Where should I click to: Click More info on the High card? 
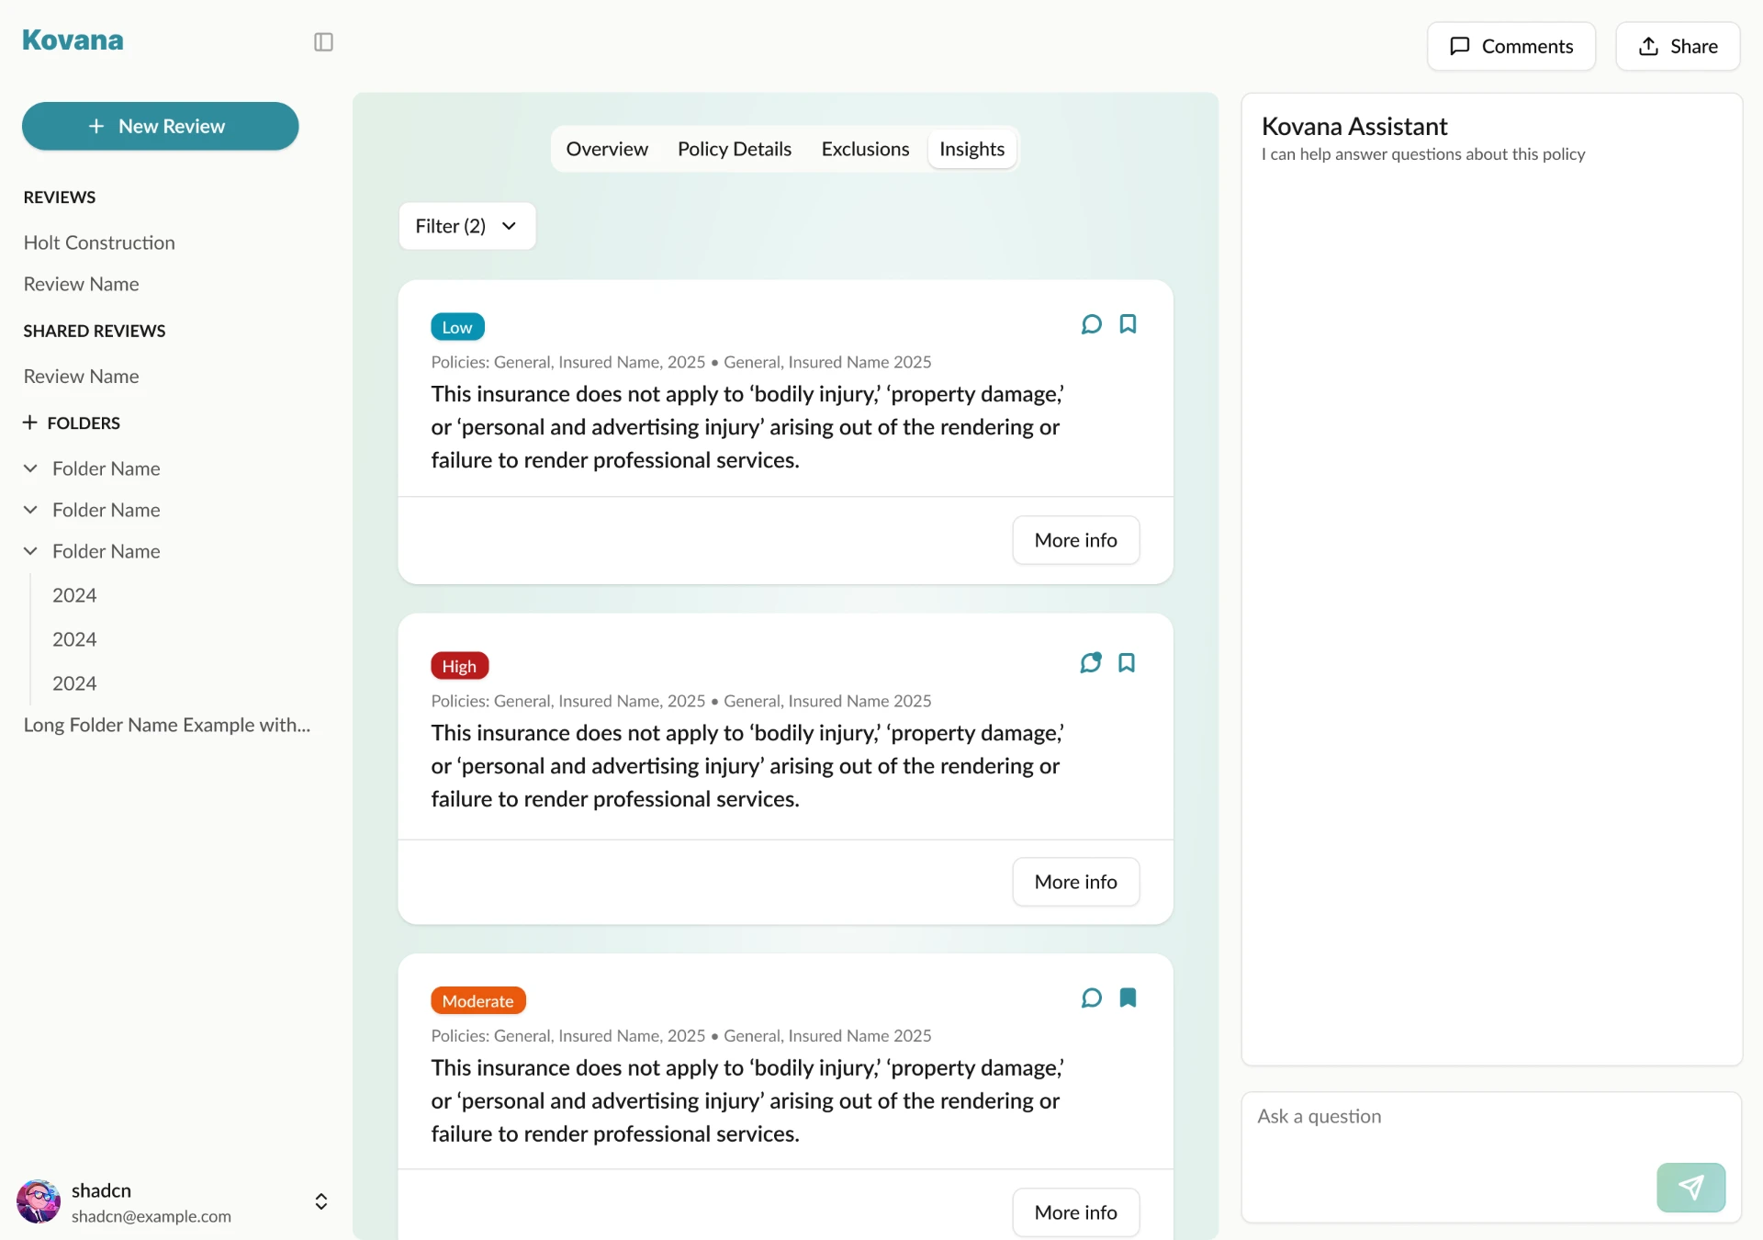(1075, 882)
